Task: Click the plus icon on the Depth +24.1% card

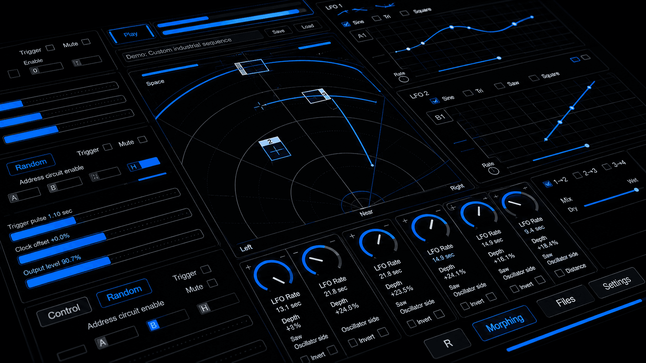Action: pos(405,221)
